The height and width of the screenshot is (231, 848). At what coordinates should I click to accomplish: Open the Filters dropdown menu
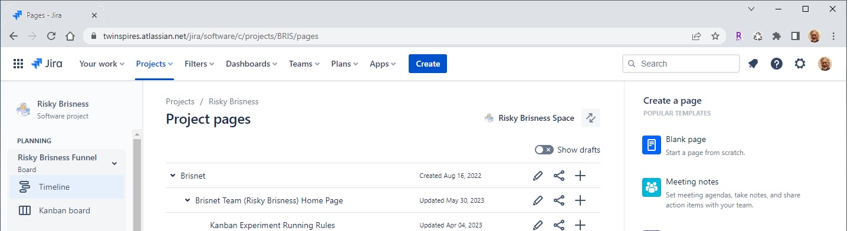(x=199, y=64)
